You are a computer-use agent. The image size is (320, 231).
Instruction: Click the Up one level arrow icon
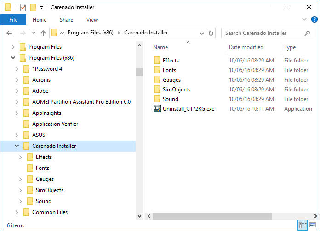(x=43, y=33)
